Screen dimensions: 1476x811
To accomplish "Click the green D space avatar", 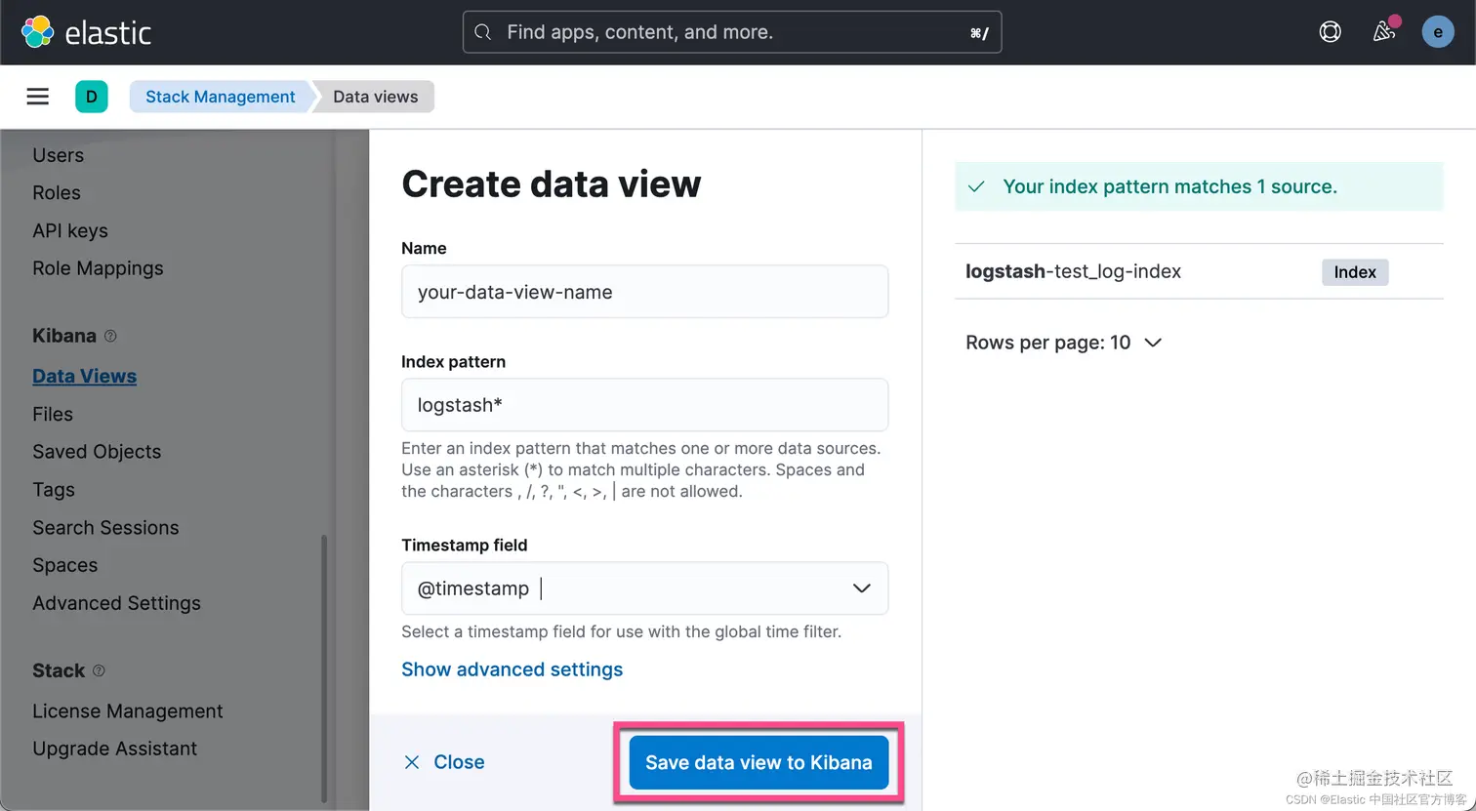I will coord(92,97).
